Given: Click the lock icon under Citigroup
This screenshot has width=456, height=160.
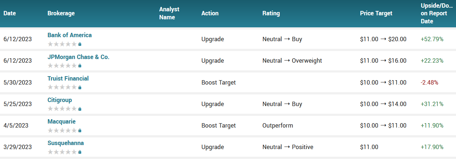Looking at the screenshot, I should pos(80,109).
